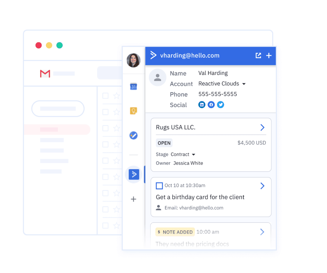Click the OPEN status badge
Screen dimensions: 327x273
[x=164, y=143]
